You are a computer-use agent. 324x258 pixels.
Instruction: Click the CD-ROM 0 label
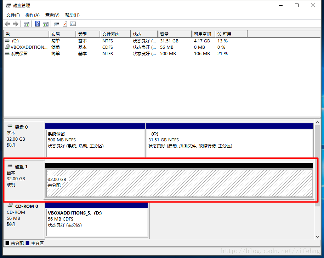(x=27, y=206)
